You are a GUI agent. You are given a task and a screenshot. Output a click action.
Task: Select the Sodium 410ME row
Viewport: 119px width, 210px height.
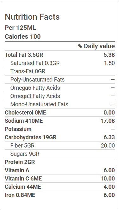[x=60, y=121]
